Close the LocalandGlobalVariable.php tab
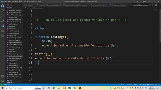This screenshot has width=161, height=90. tap(150, 5)
